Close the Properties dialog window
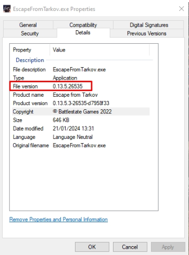The width and height of the screenshot is (189, 255). point(181,9)
